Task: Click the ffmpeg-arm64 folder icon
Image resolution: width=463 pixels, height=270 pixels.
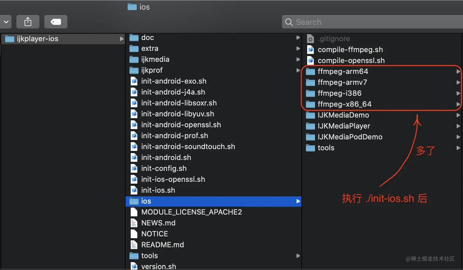Action: click(x=310, y=72)
